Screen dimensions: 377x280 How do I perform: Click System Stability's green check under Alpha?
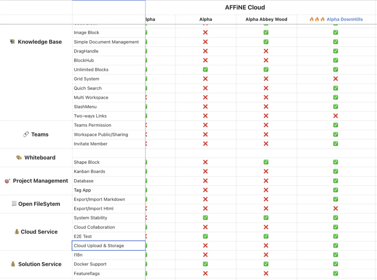205,218
